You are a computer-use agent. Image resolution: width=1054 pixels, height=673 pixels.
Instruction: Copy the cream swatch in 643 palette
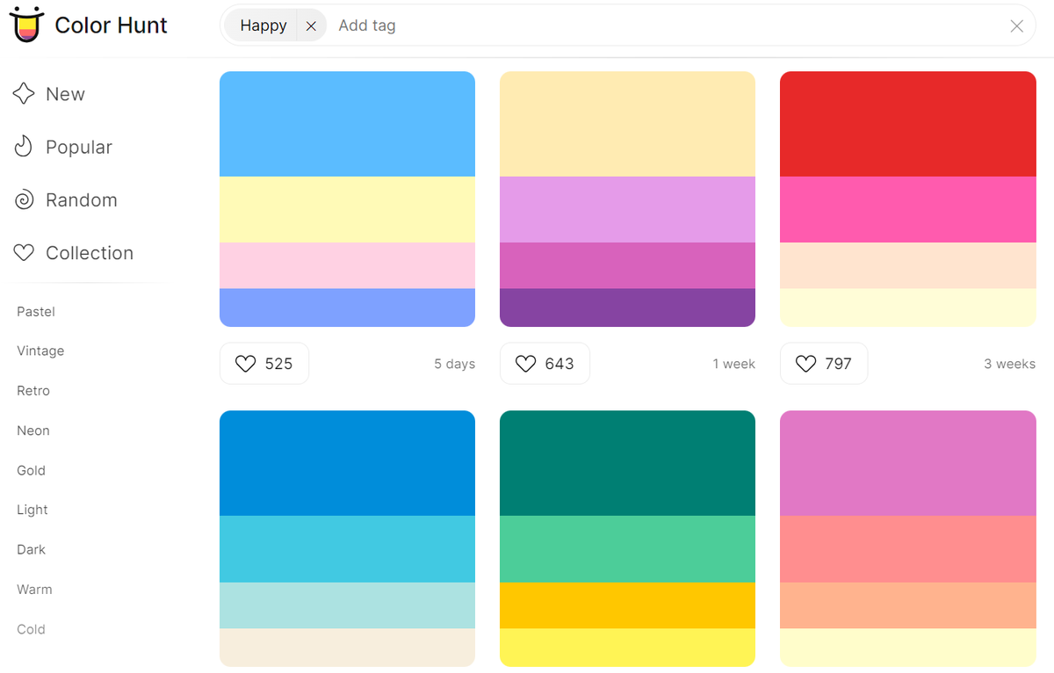point(627,124)
